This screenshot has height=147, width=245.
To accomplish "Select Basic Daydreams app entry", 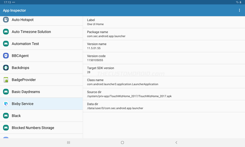I will coord(41,92).
